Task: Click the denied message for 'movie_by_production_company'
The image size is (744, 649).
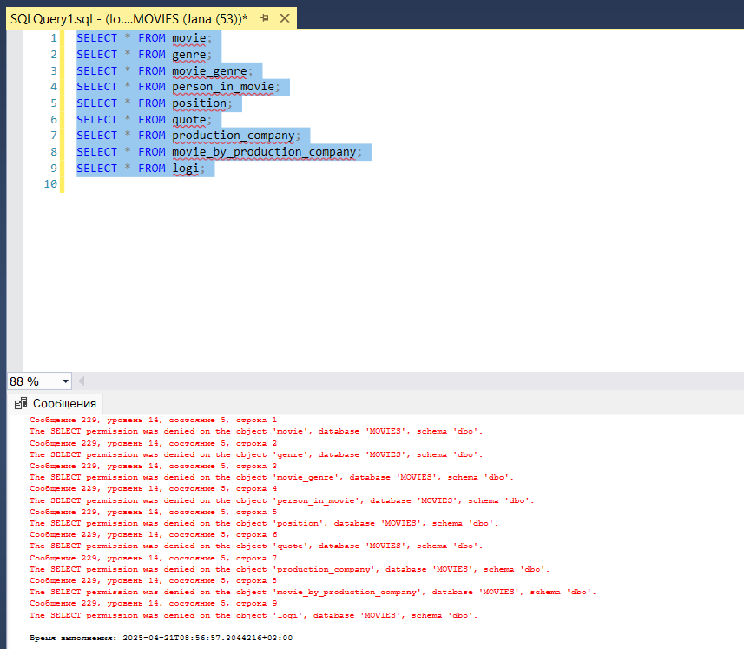Action: (x=313, y=593)
